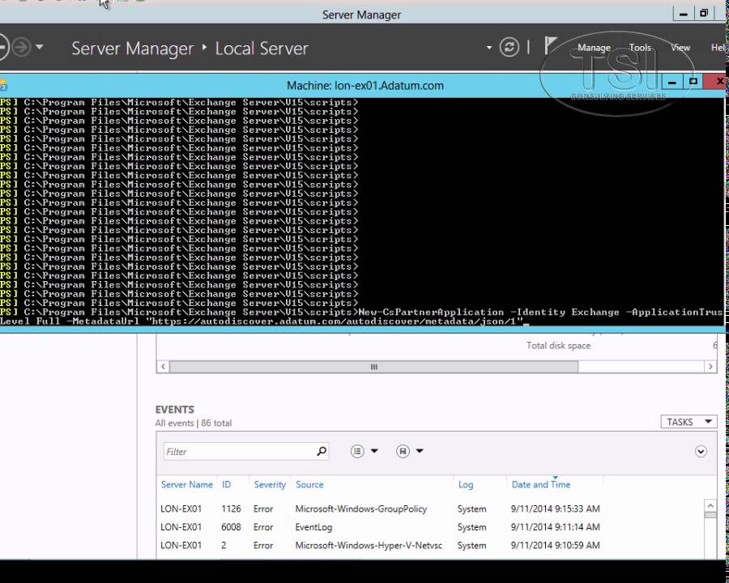Viewport: 729px width, 583px height.
Task: Open the breadcrumb dropdown arrow beside refresh
Action: (x=489, y=48)
